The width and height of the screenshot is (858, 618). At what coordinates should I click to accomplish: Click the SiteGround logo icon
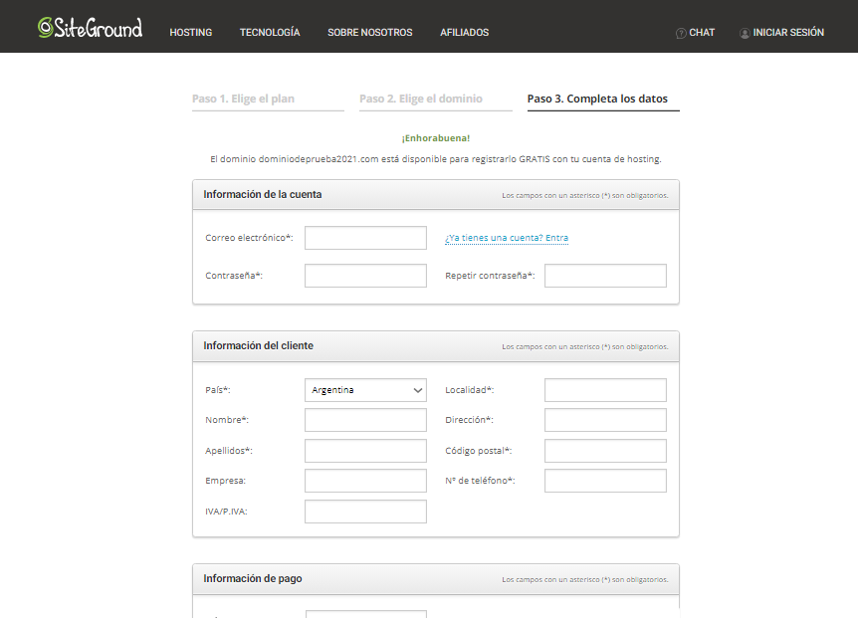tap(43, 27)
